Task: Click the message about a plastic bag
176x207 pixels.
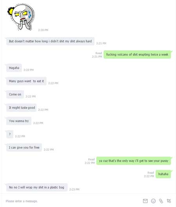Action: 36,188
